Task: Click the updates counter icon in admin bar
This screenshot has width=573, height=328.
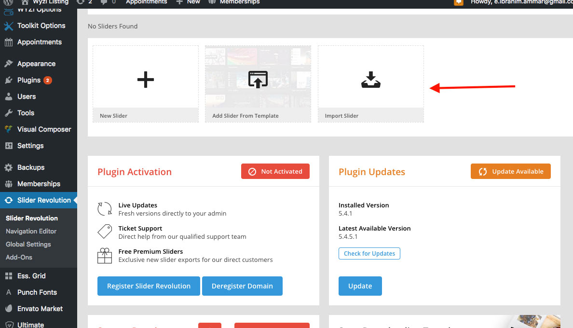Action: click(x=81, y=2)
